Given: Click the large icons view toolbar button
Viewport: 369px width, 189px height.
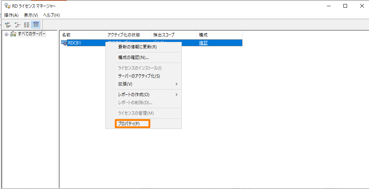Looking at the screenshot, I should click(x=8, y=24).
